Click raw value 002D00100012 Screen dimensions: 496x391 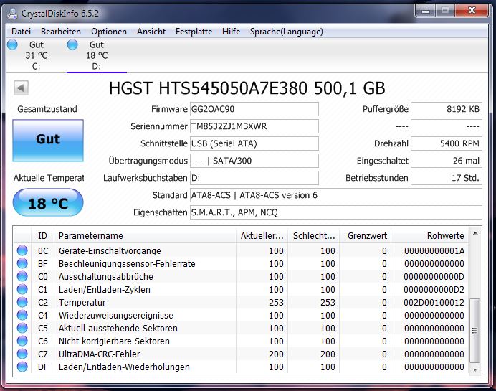(x=434, y=303)
